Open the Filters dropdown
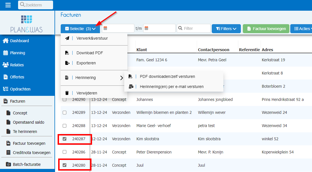Image resolution: width=312 pixels, height=172 pixels. pos(226,29)
